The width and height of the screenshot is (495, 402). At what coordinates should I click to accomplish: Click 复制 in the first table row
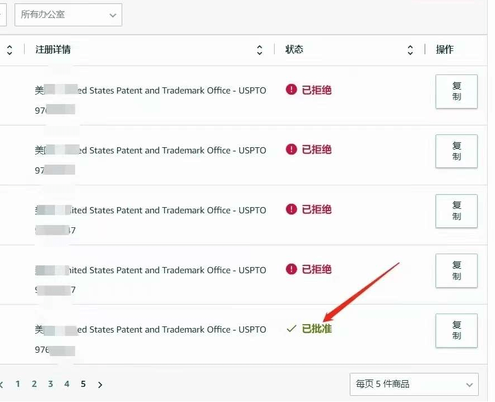point(456,91)
